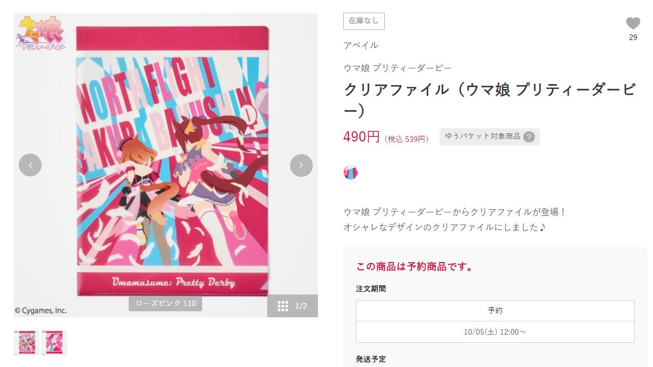Open the アベイル brand link
This screenshot has height=367, width=653.
[361, 45]
